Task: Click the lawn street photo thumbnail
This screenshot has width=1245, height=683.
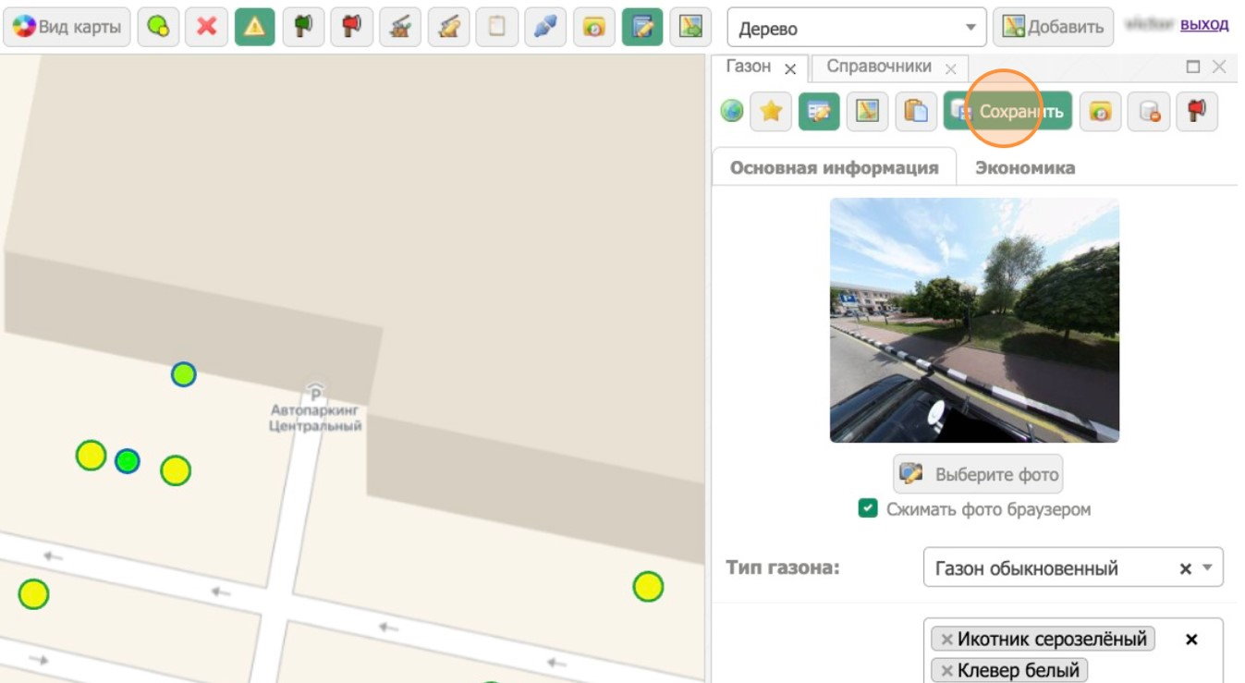Action: [974, 320]
